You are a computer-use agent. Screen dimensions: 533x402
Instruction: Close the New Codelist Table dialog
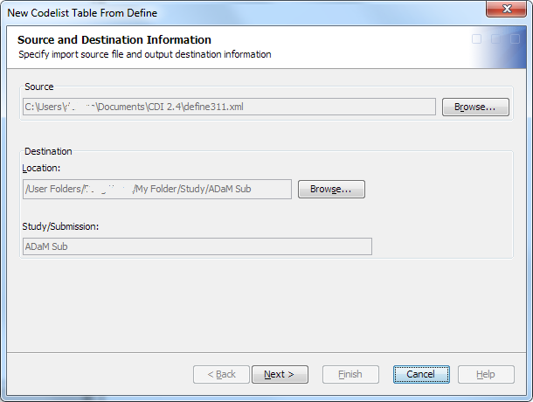[506, 9]
